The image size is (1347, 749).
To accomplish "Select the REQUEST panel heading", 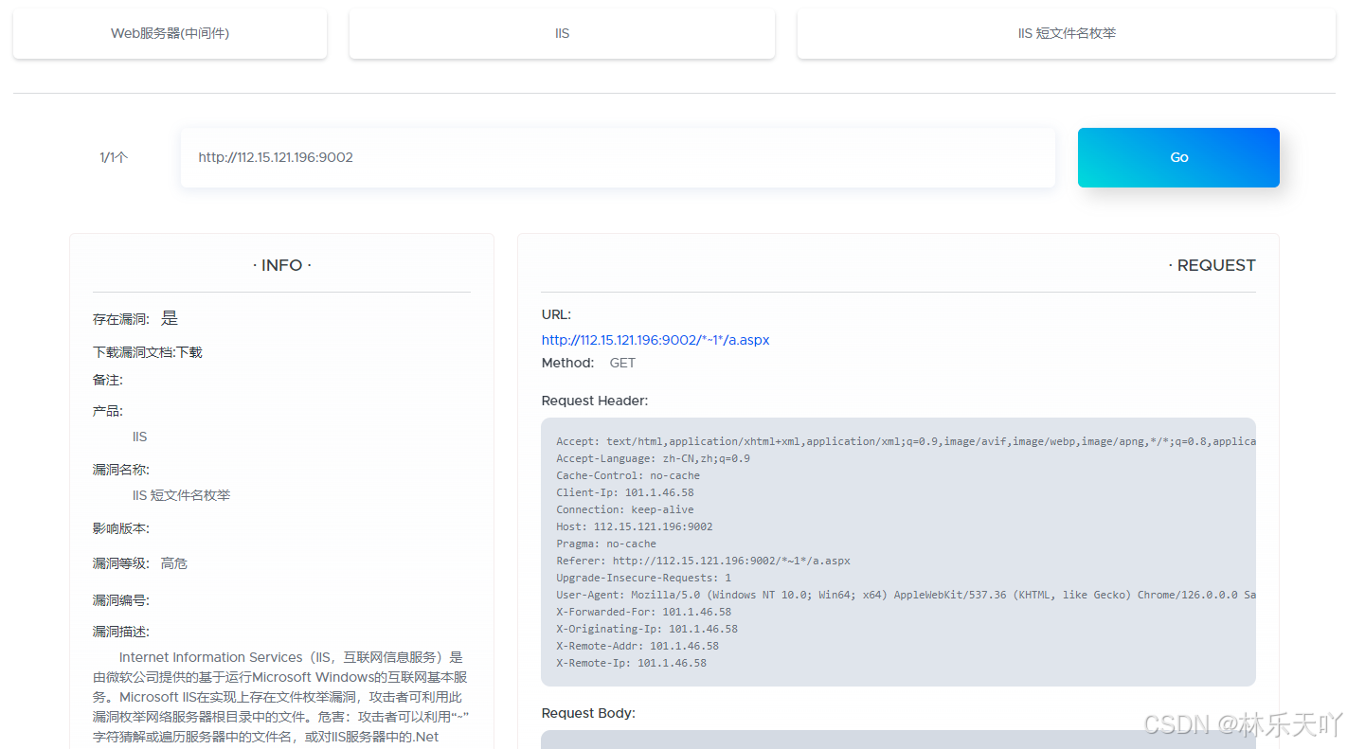I will pos(1212,265).
